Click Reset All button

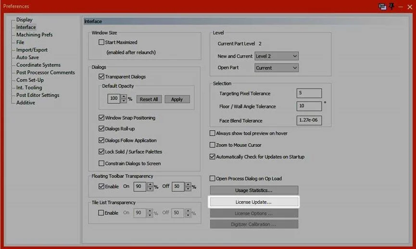pyautogui.click(x=149, y=99)
